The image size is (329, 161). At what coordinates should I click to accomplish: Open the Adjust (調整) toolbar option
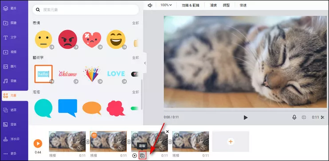pyautogui.click(x=226, y=5)
